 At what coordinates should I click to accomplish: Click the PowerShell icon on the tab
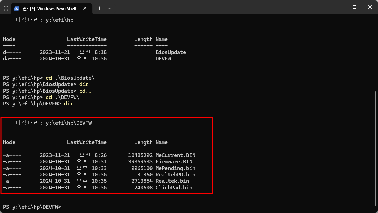click(x=16, y=8)
